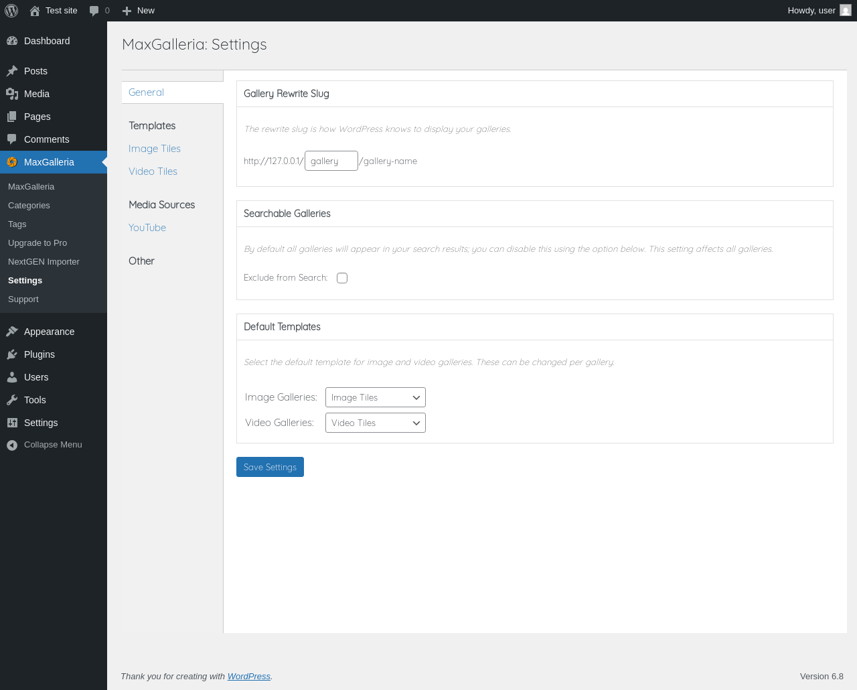This screenshot has height=690, width=857.
Task: Click the plus New icon in admin bar
Action: point(127,11)
